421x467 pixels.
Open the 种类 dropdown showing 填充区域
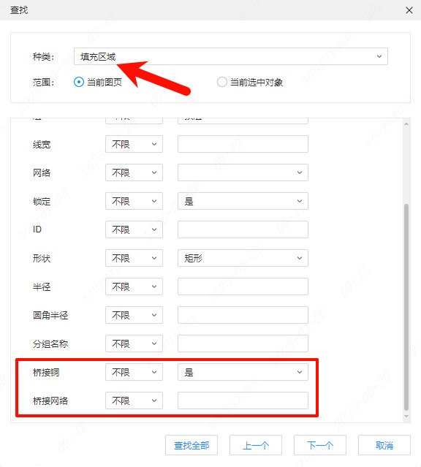[x=231, y=56]
